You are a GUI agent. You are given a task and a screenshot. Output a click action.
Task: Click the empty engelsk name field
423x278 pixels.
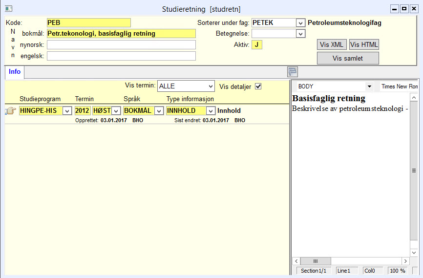(121, 56)
